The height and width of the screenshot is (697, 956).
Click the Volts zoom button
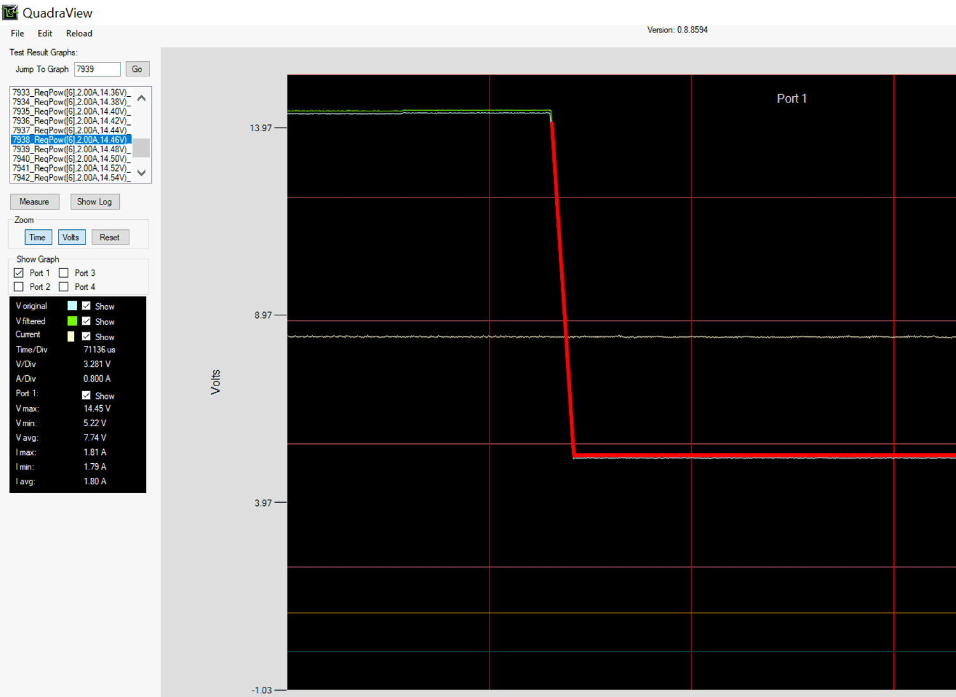point(71,236)
